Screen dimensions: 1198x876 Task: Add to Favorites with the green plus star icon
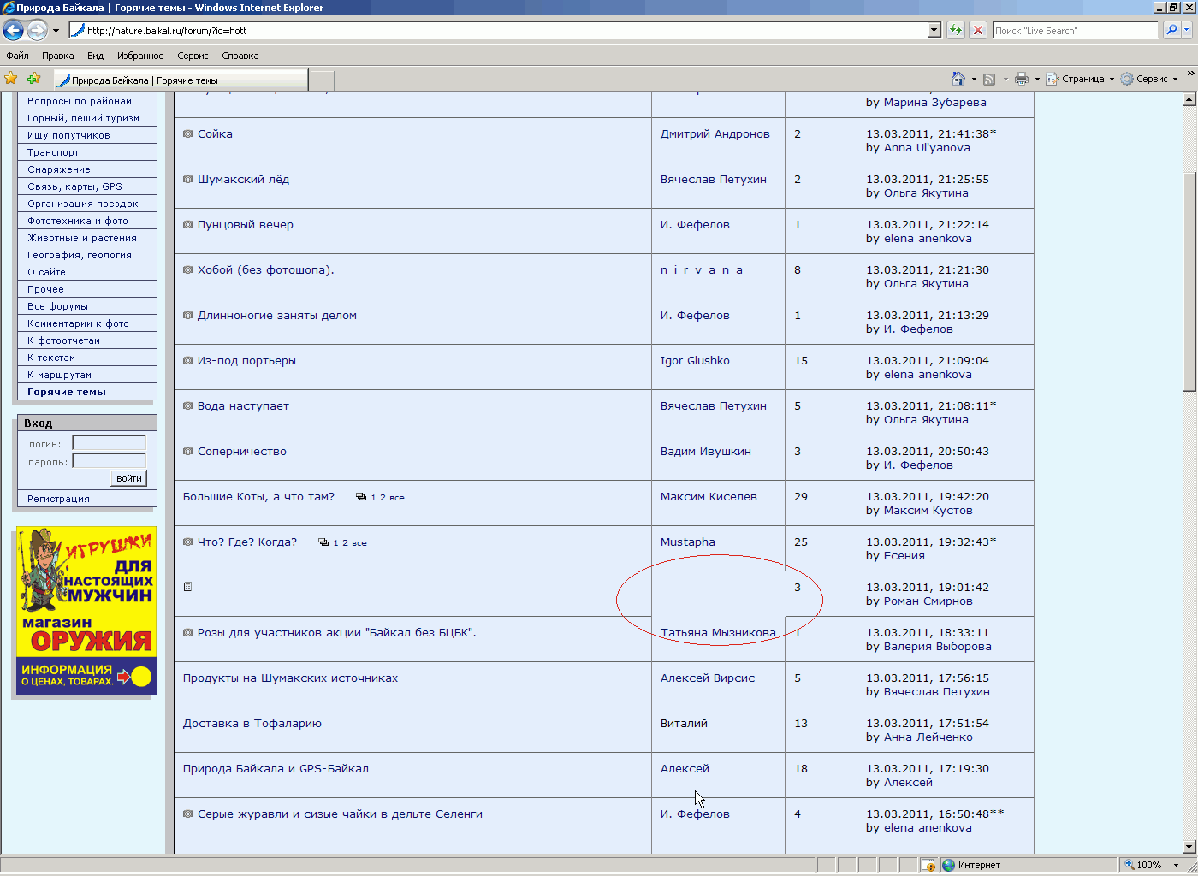(33, 79)
